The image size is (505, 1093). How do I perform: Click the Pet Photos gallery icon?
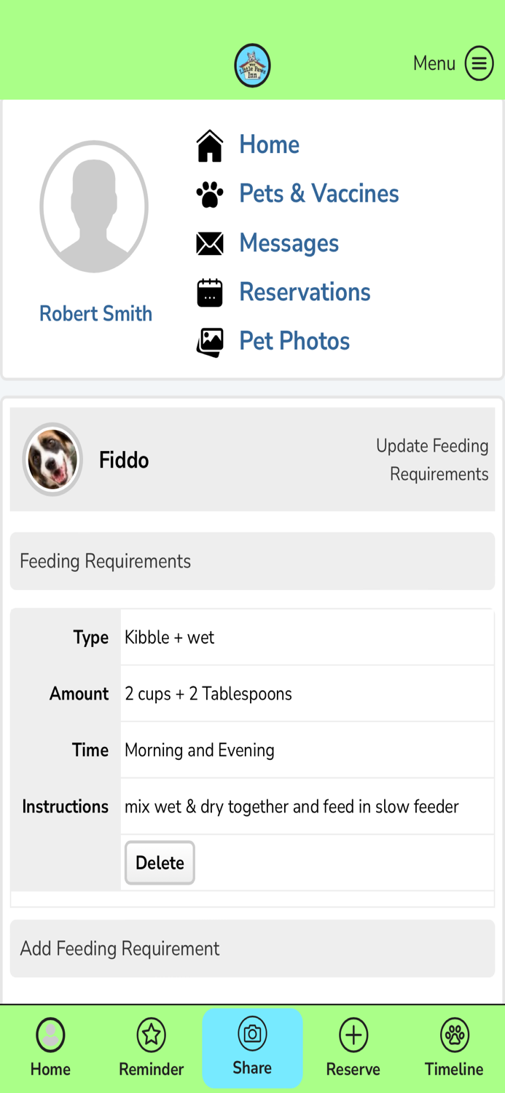[x=210, y=342]
